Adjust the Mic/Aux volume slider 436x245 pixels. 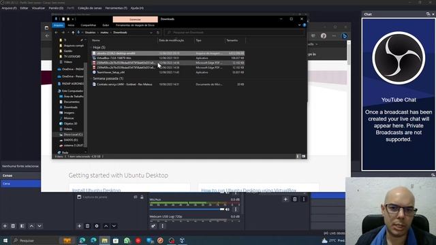[187, 210]
